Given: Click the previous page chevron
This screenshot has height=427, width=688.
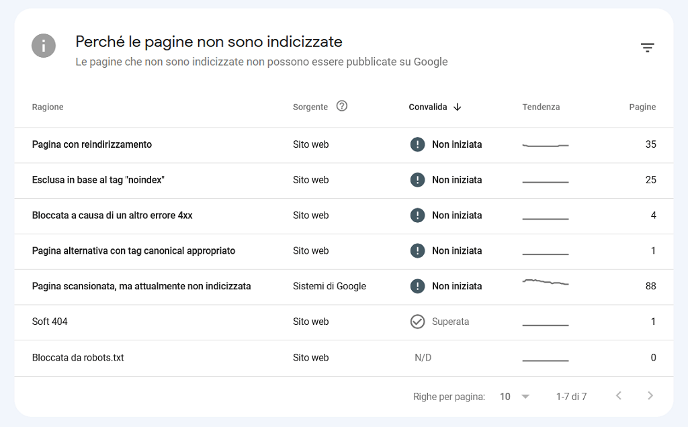Looking at the screenshot, I should (x=619, y=395).
